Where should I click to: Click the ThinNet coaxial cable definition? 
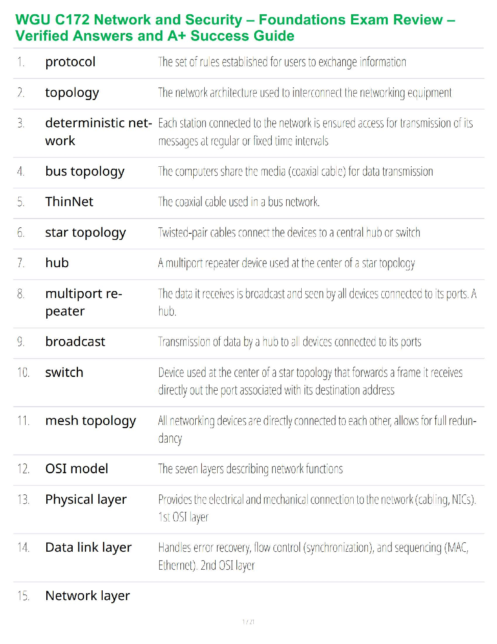click(x=239, y=202)
